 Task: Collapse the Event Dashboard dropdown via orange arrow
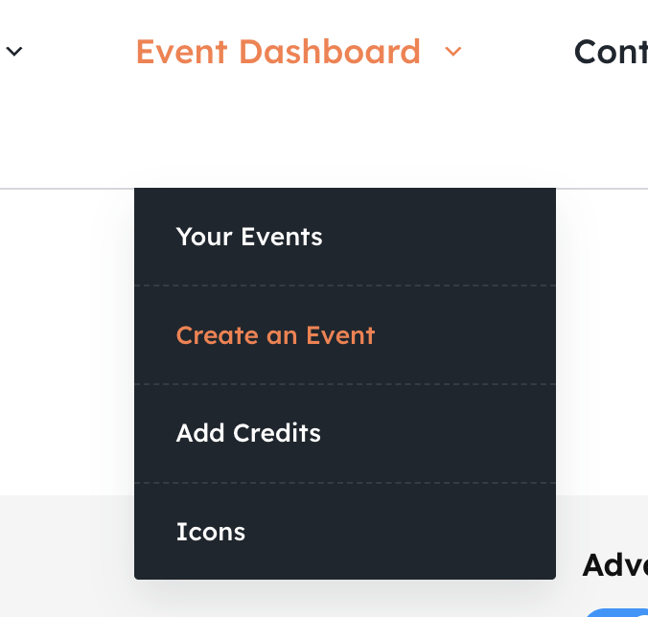click(453, 52)
